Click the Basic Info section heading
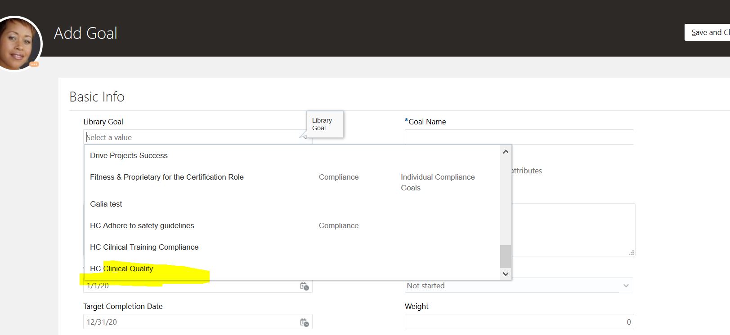The image size is (730, 335). pyautogui.click(x=97, y=97)
